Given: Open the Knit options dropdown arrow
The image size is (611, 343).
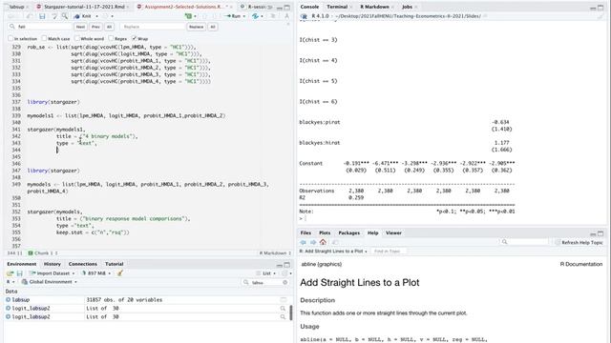Looking at the screenshot, I should point(97,16).
